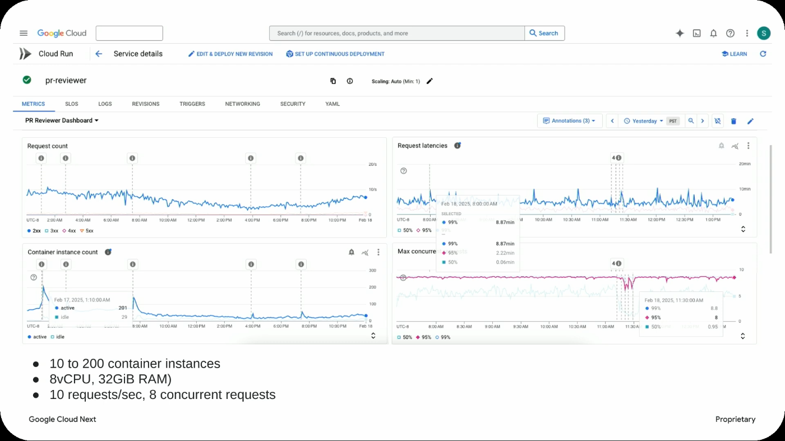The width and height of the screenshot is (785, 441).
Task: Toggle PST timezone chip
Action: (x=673, y=120)
